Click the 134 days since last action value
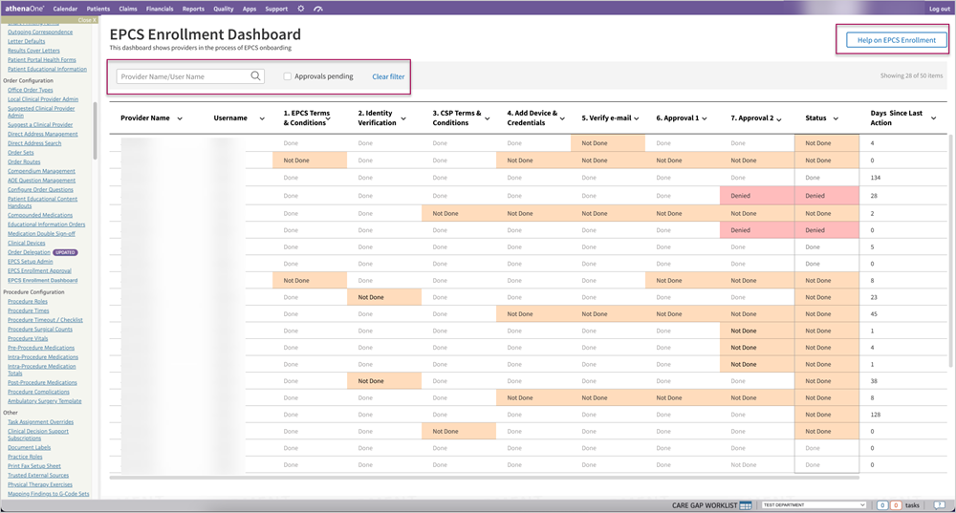 (x=876, y=178)
